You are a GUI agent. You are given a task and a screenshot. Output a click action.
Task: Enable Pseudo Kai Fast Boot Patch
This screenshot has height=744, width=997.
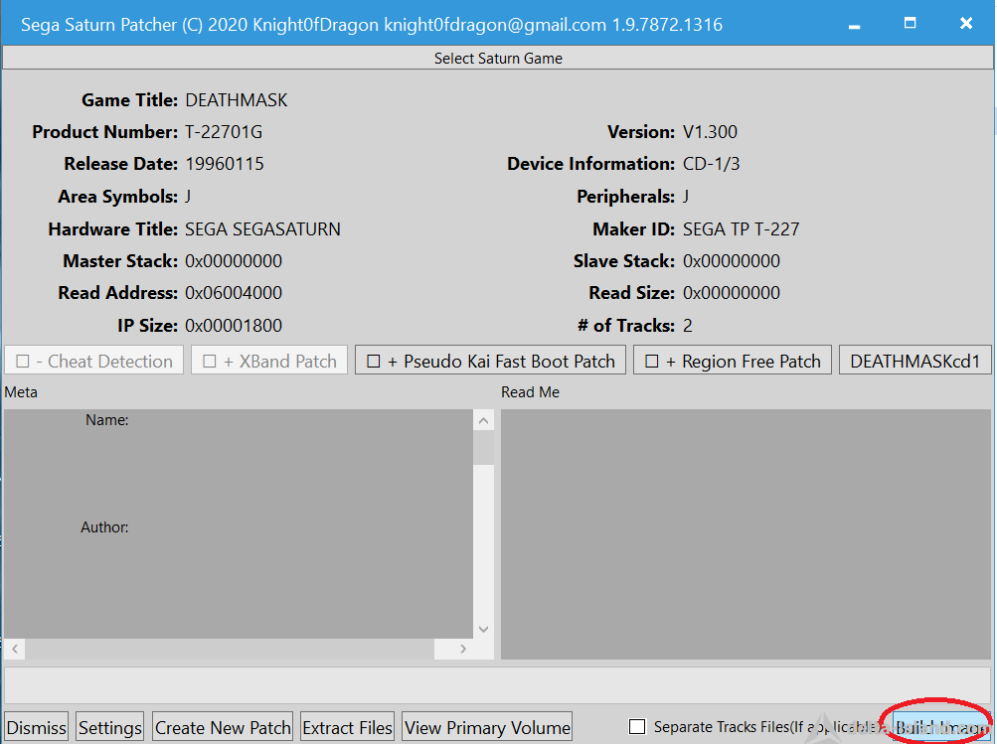tap(374, 362)
